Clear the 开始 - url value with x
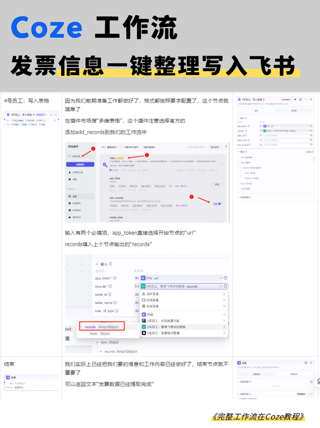This screenshot has height=428, width=320. point(220,278)
